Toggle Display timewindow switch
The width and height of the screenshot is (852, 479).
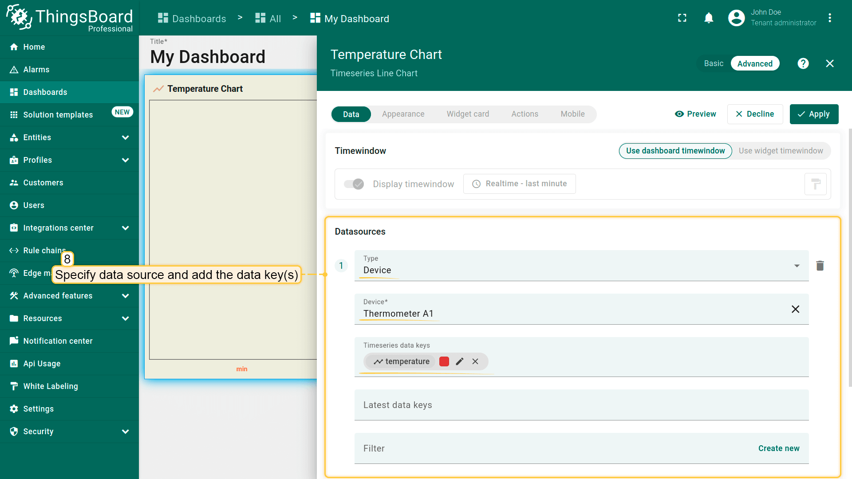354,184
